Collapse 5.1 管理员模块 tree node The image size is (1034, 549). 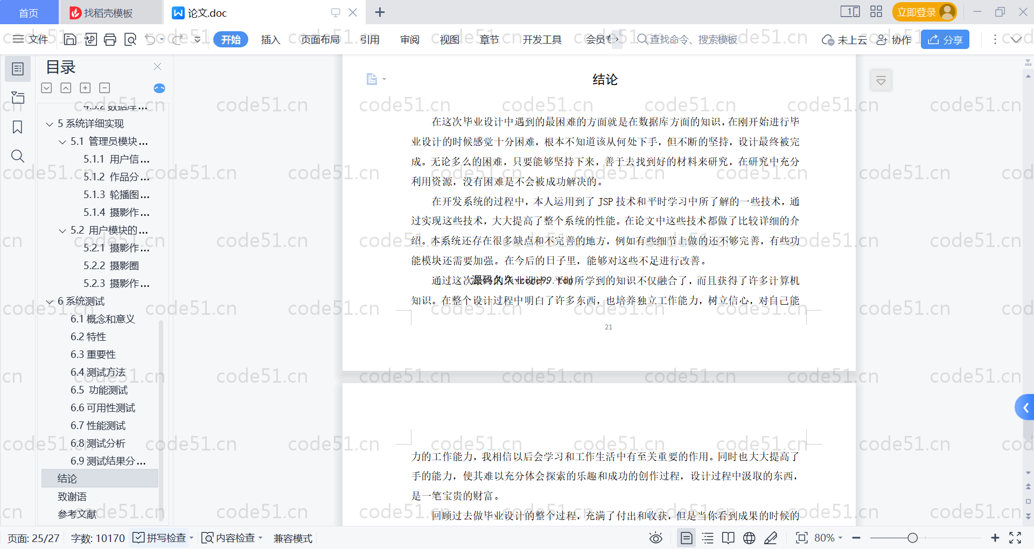coord(62,142)
